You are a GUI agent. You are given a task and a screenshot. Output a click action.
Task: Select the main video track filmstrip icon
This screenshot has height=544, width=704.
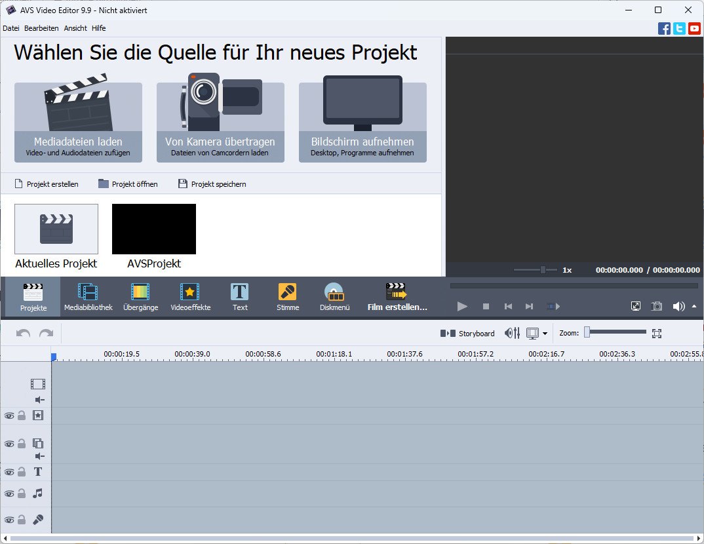click(38, 384)
